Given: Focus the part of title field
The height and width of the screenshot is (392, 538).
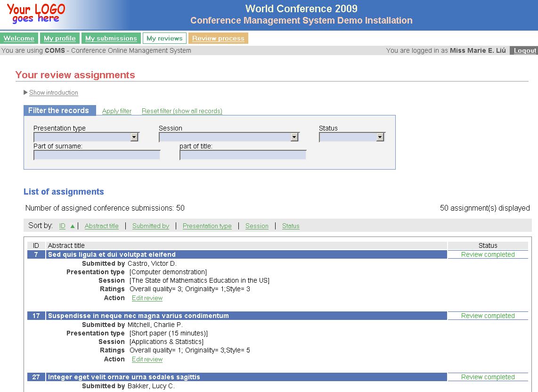Looking at the screenshot, I should [243, 155].
